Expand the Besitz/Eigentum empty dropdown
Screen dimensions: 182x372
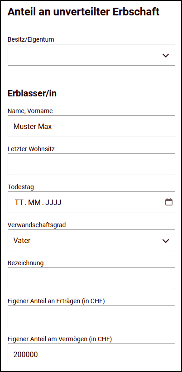pyautogui.click(x=91, y=55)
